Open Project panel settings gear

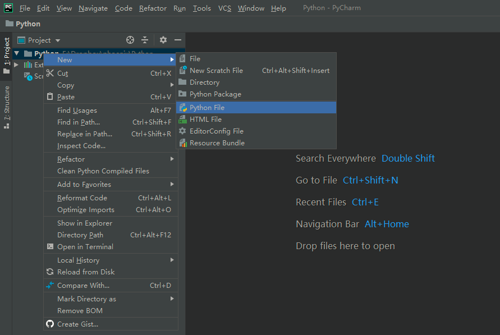pos(163,40)
